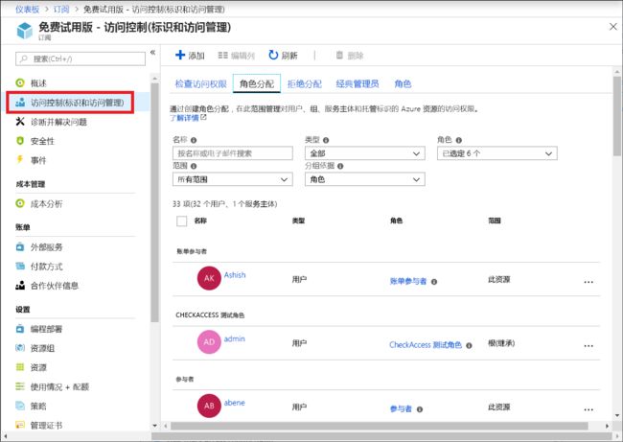
Task: Click 根(继承) scope in admin row
Action: click(x=501, y=343)
